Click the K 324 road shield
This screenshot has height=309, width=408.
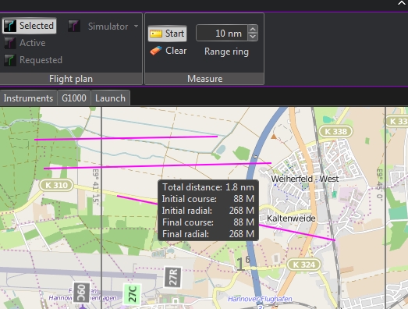coord(303,265)
